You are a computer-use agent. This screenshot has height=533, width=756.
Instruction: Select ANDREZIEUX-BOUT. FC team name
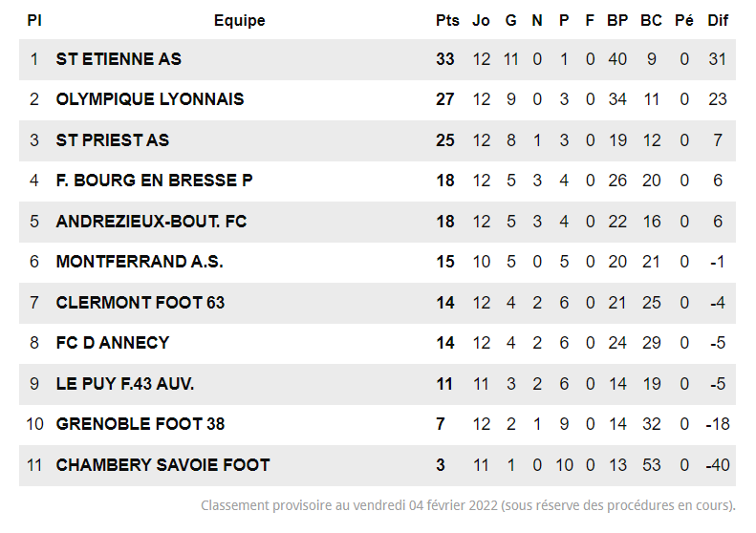151,222
